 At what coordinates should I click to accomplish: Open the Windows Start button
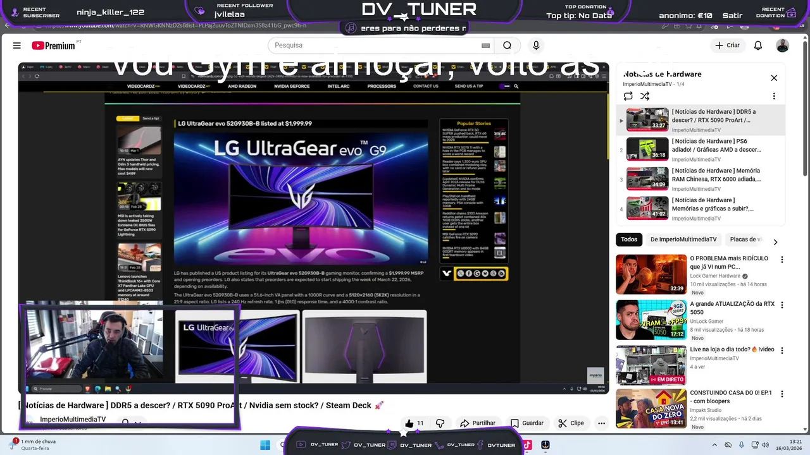click(x=265, y=445)
